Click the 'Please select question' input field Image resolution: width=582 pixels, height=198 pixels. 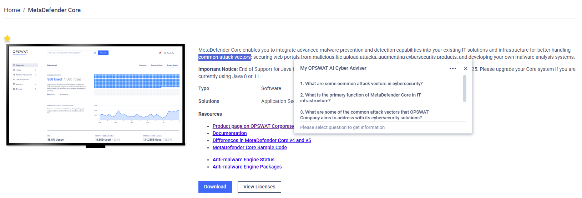click(383, 127)
